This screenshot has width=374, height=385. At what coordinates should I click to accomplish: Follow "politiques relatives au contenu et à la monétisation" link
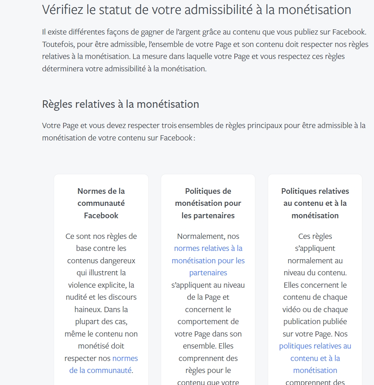point(315,358)
